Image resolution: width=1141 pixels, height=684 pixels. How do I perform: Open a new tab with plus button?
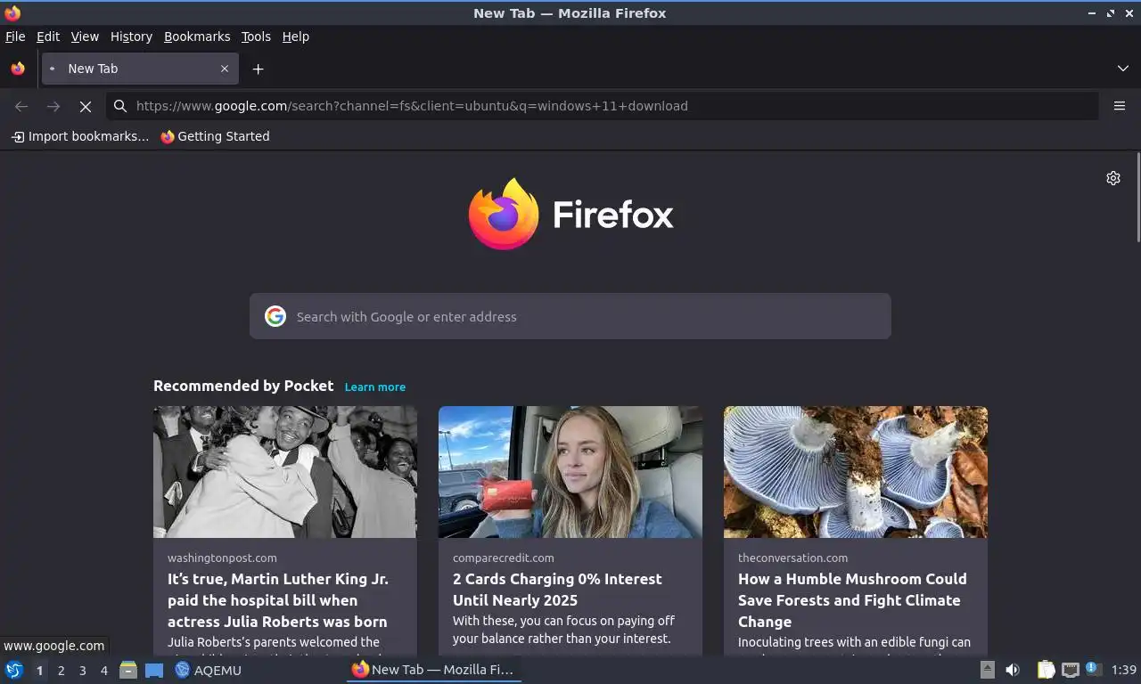pyautogui.click(x=258, y=69)
